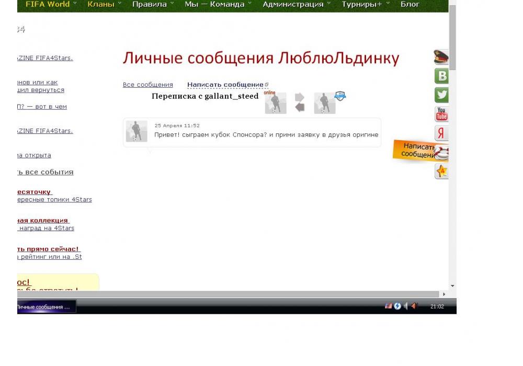Click the sender avatar beside the message
The height and width of the screenshot is (366, 523).
137,131
